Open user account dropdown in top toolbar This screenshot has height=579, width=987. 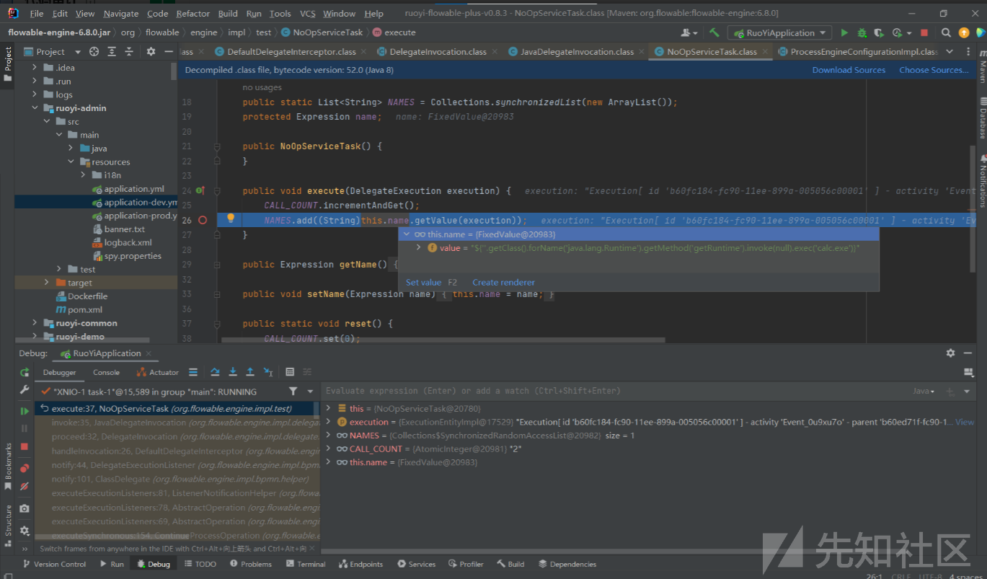[689, 32]
